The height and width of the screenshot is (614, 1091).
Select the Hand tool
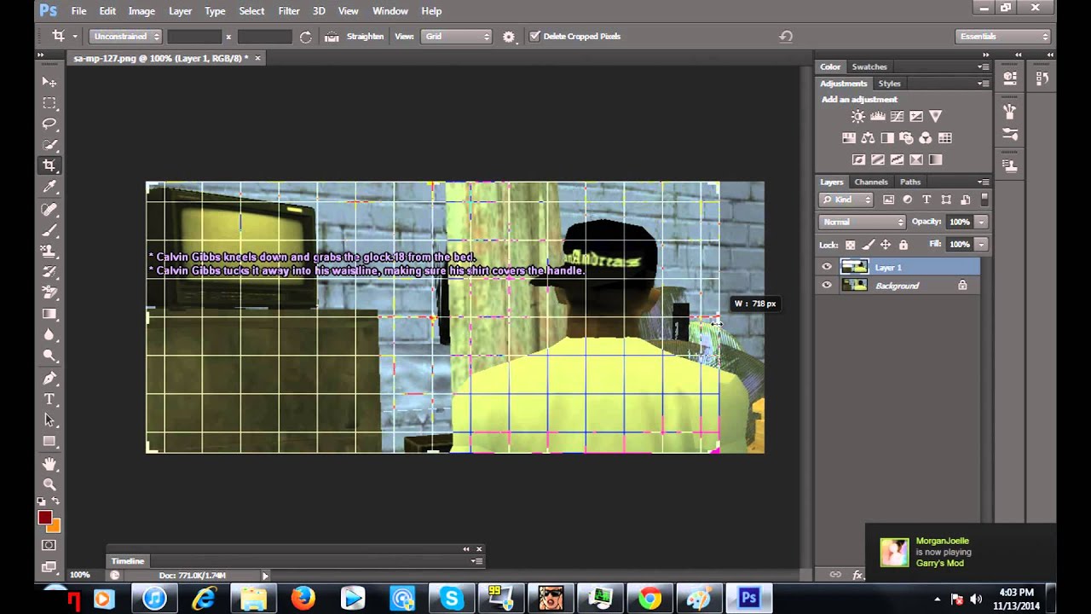[49, 463]
